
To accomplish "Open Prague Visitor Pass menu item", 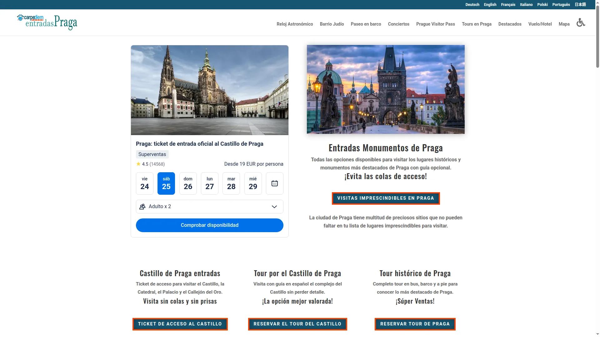I will [436, 24].
